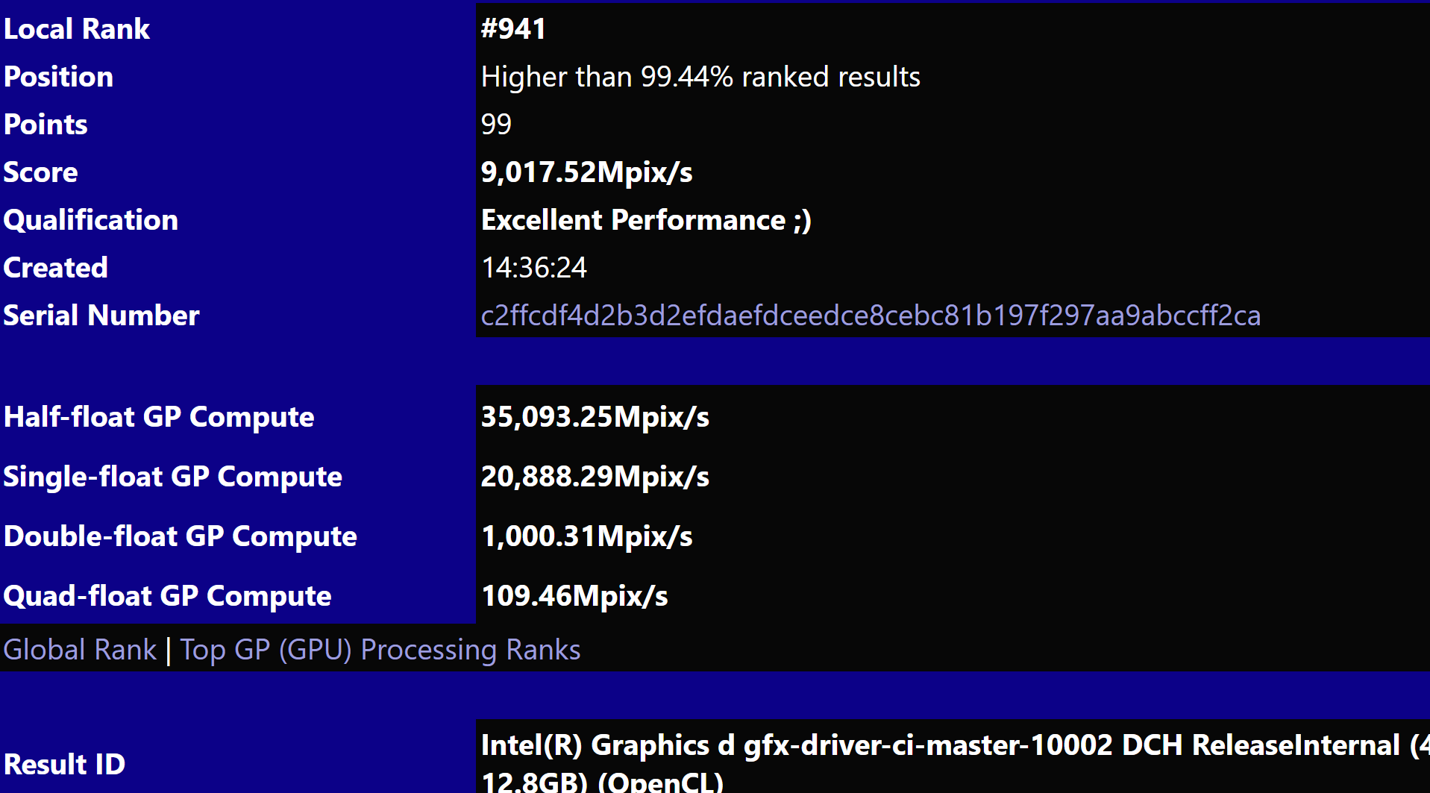Click the #941 local rank value
The width and height of the screenshot is (1430, 793).
click(513, 29)
